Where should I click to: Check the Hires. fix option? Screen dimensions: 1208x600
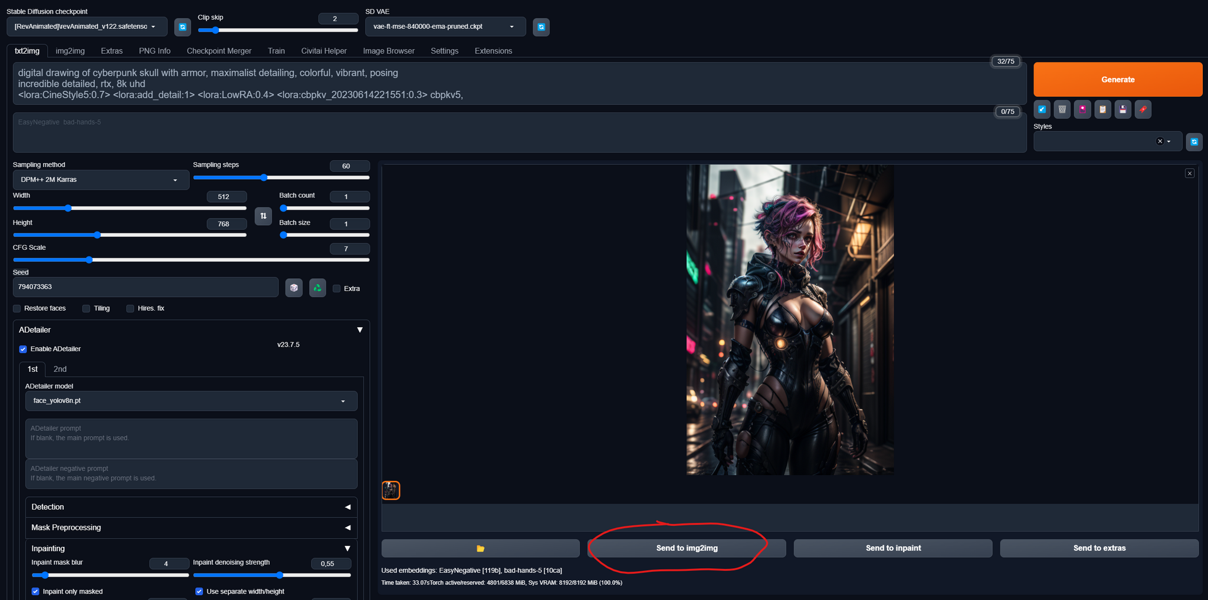130,308
